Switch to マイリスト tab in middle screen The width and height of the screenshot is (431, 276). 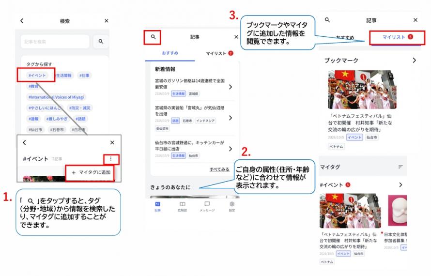219,53
